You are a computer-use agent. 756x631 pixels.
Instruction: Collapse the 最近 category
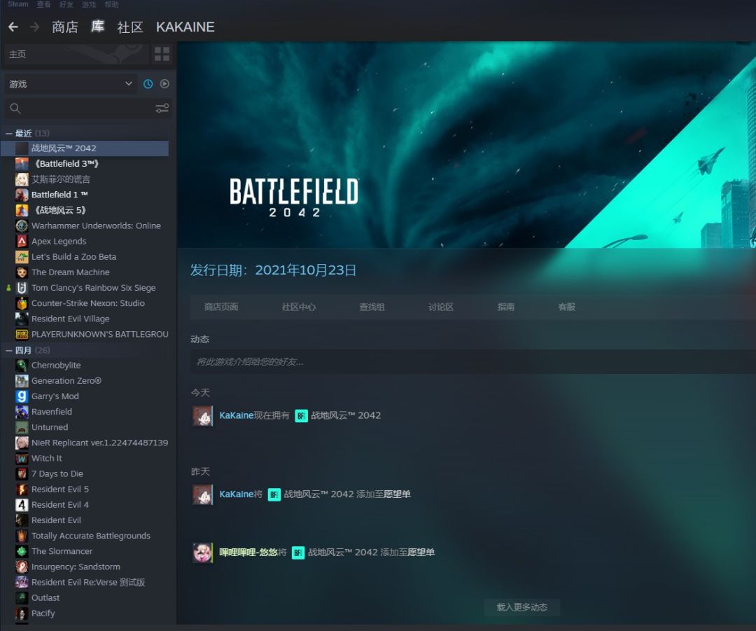click(x=8, y=133)
